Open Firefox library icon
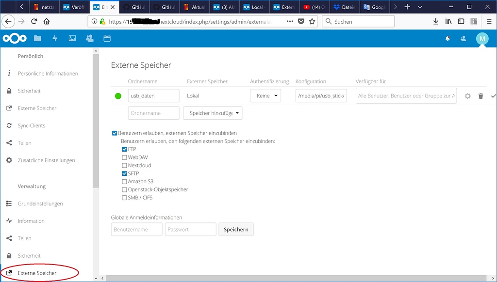 [x=448, y=21]
